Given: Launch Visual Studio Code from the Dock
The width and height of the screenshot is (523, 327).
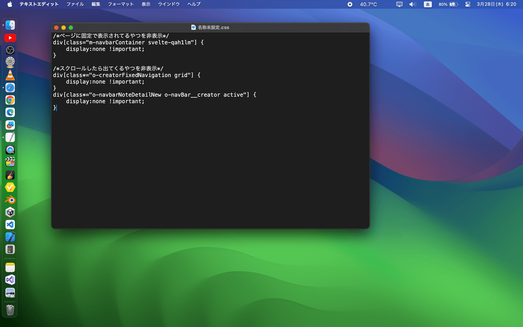Looking at the screenshot, I should (x=10, y=225).
